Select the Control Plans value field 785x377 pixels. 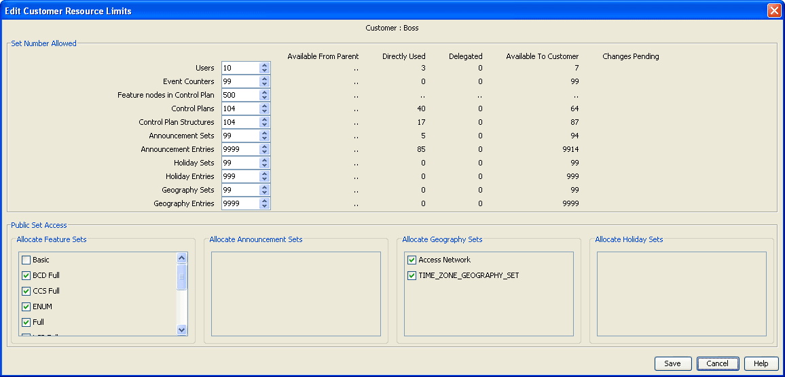coord(241,108)
